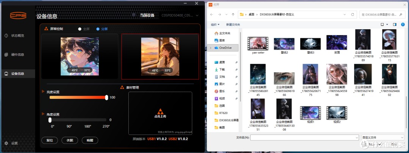This screenshot has height=153, width=409.
Task: Click the 设置 gear icon
Action: click(x=6, y=144)
